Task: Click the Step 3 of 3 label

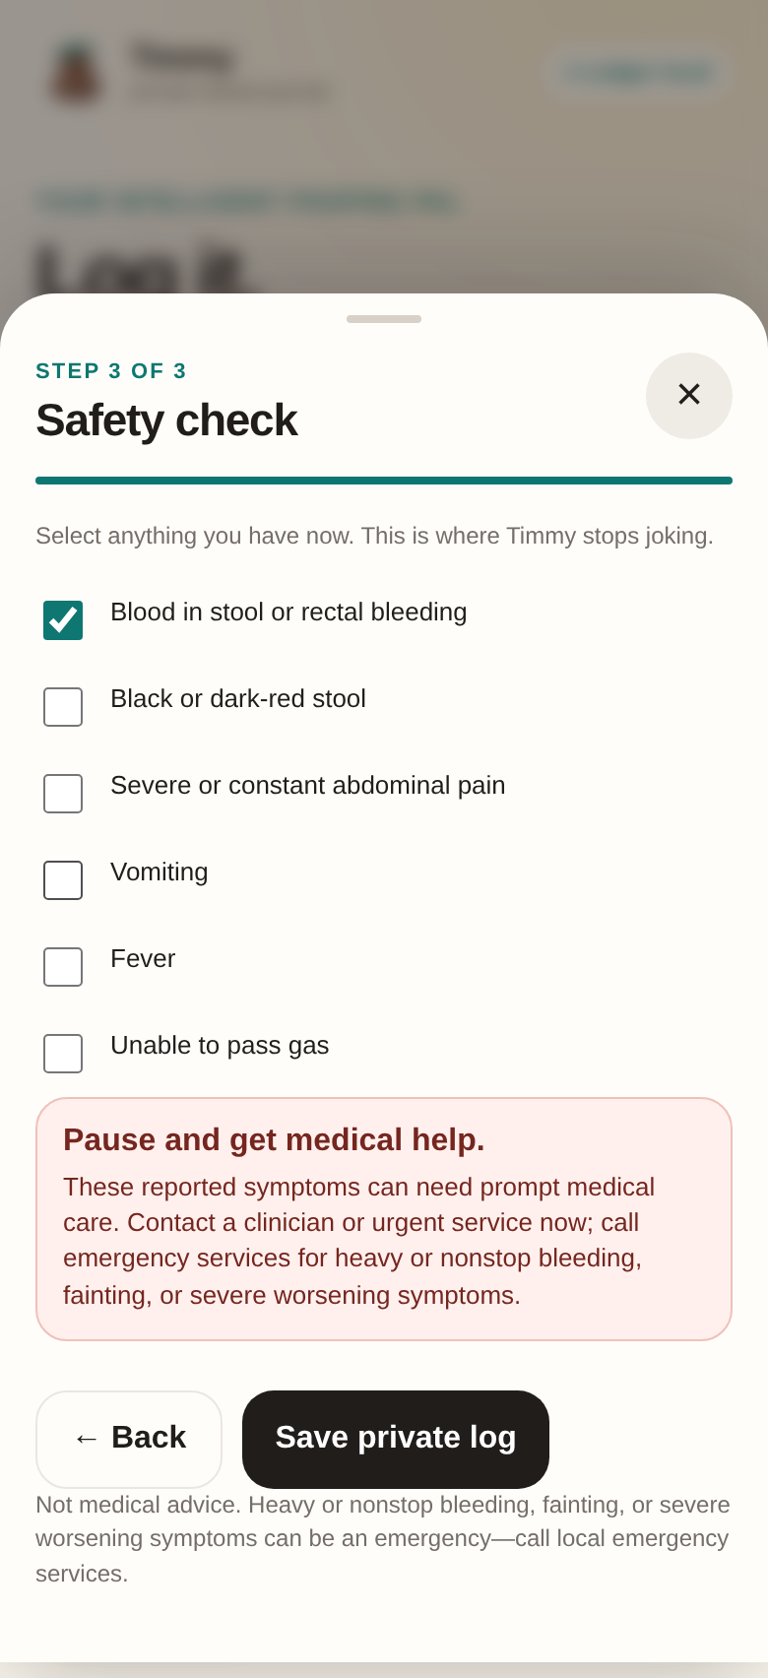Action: pyautogui.click(x=111, y=371)
